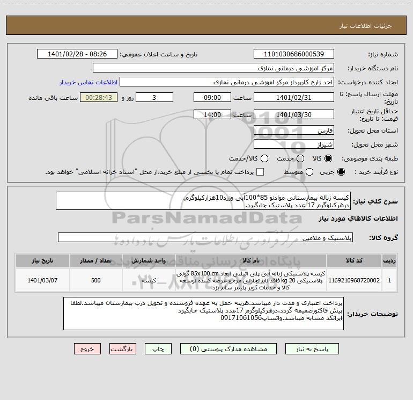
Task: Select the 'متوسط' purchase type radio
Action: point(309,172)
